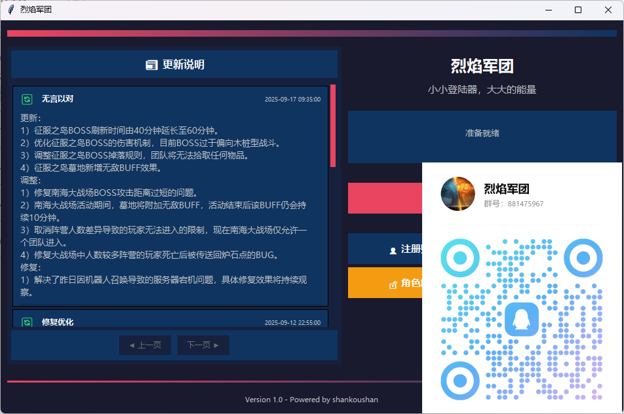Click the person icon on the 注册 button

[x=393, y=250]
